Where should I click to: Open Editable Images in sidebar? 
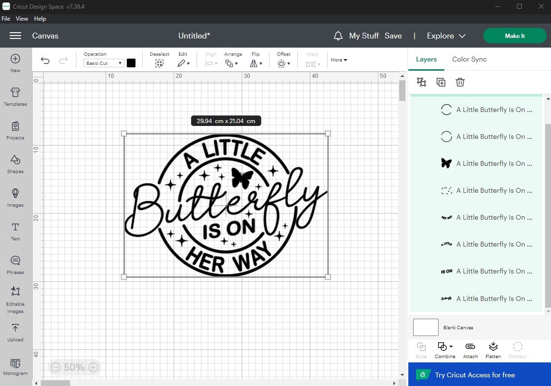click(15, 299)
